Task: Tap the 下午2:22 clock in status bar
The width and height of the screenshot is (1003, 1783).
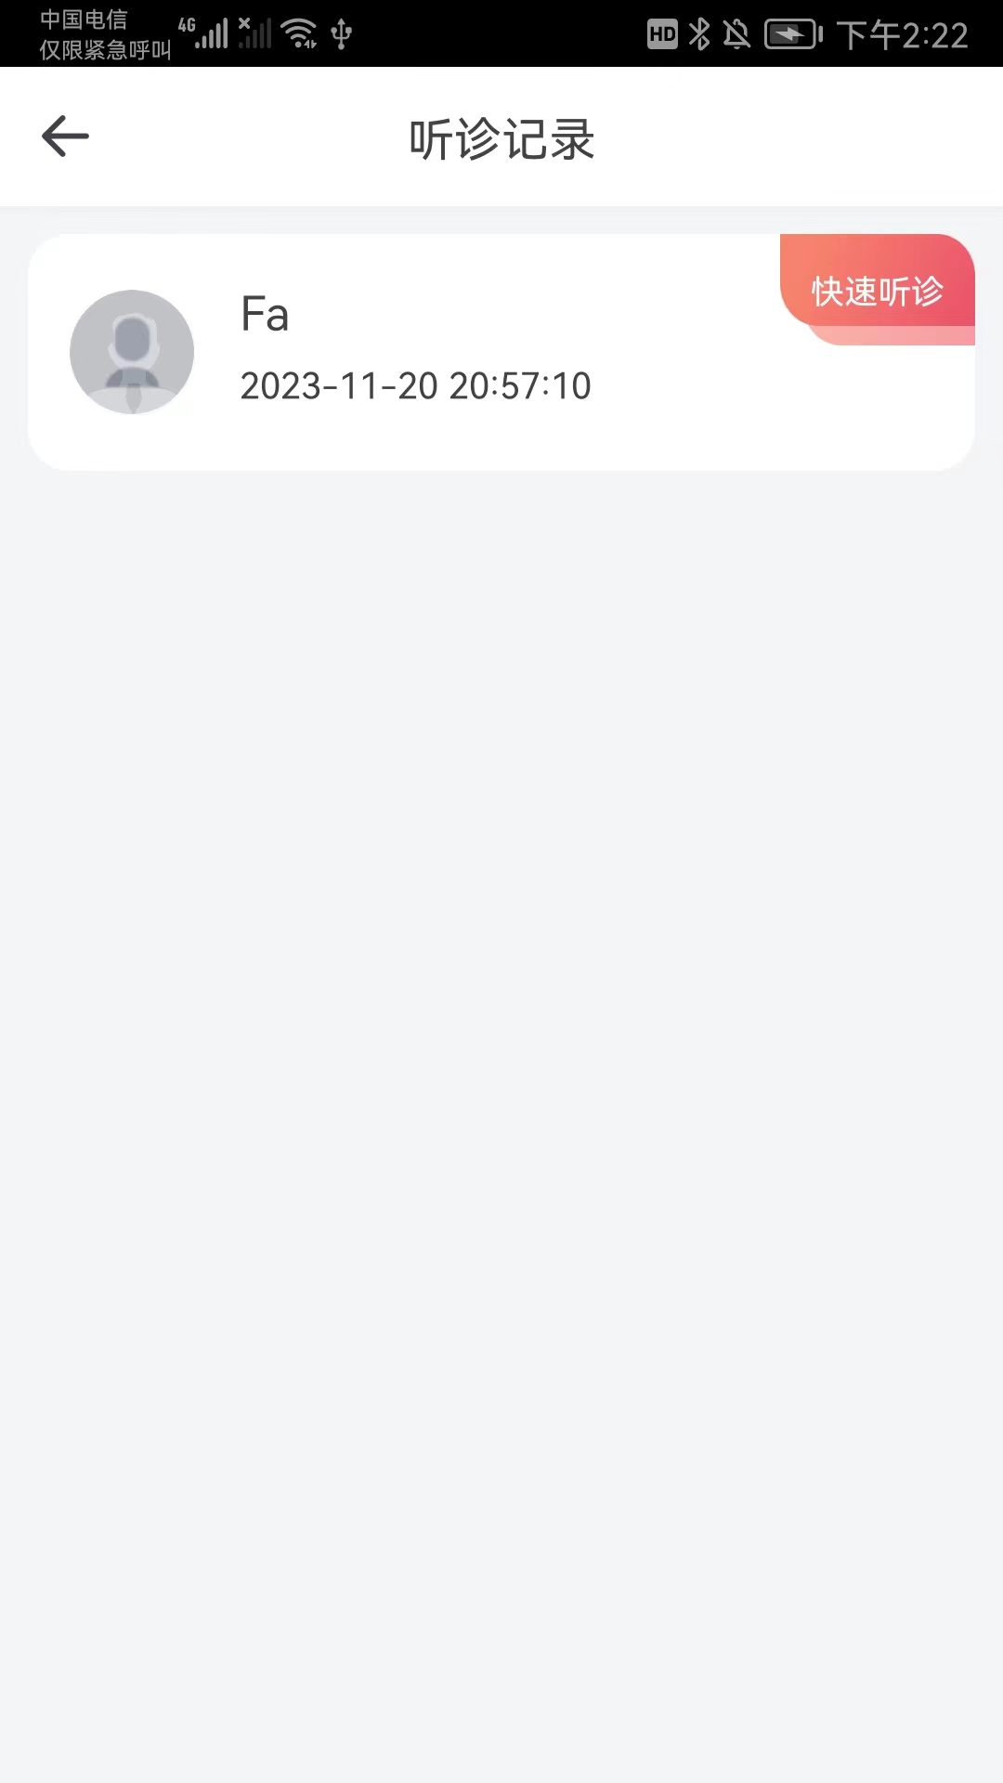Action: click(902, 35)
